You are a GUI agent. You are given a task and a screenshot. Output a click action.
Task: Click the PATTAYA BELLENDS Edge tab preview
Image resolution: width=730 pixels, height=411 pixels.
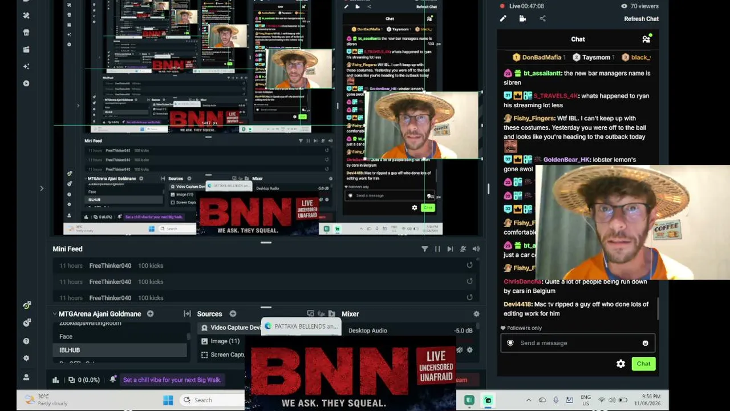coord(301,326)
